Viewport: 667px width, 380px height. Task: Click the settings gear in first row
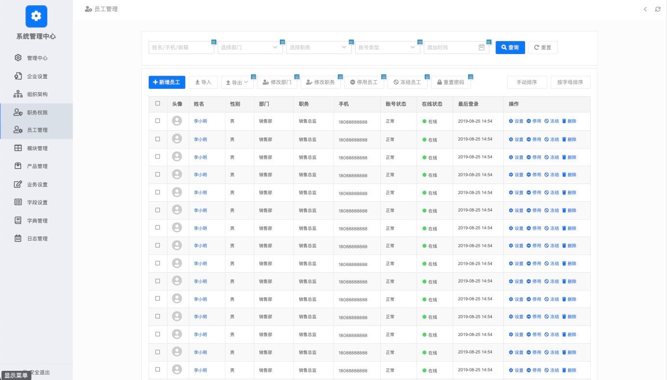coord(511,121)
